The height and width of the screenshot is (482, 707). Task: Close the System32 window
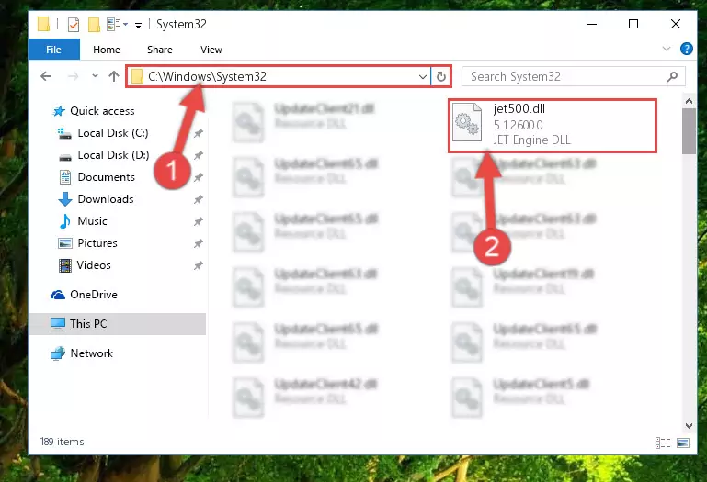(676, 24)
